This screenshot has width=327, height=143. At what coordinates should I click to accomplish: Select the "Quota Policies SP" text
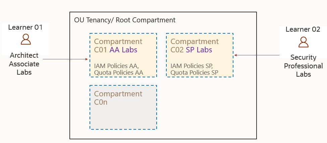pos(195,72)
